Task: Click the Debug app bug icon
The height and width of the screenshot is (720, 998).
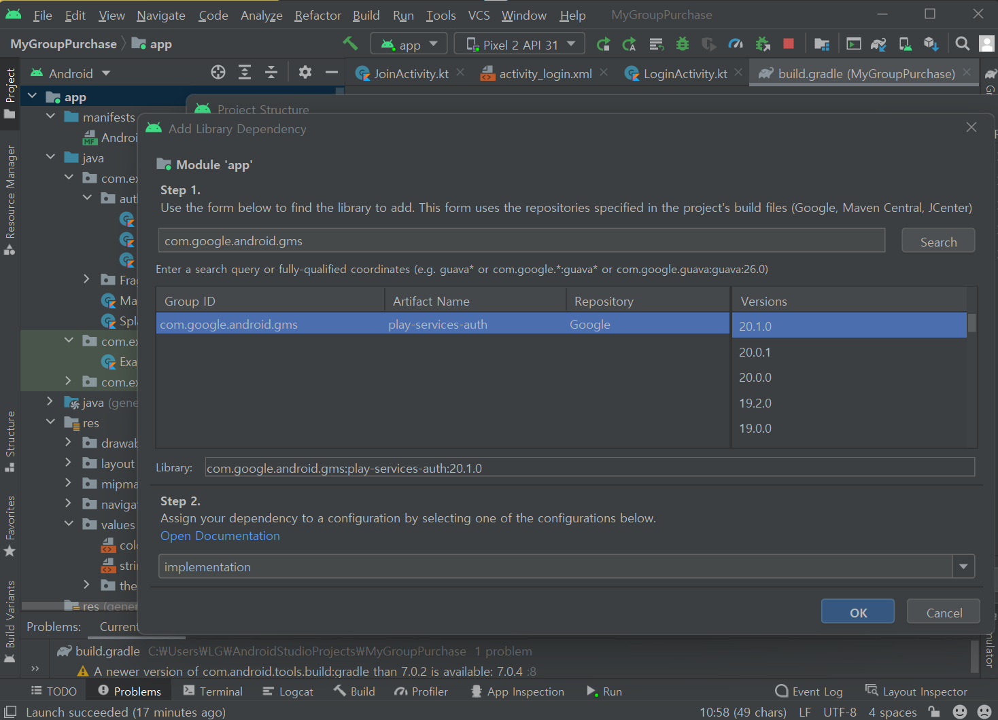Action: [x=683, y=45]
